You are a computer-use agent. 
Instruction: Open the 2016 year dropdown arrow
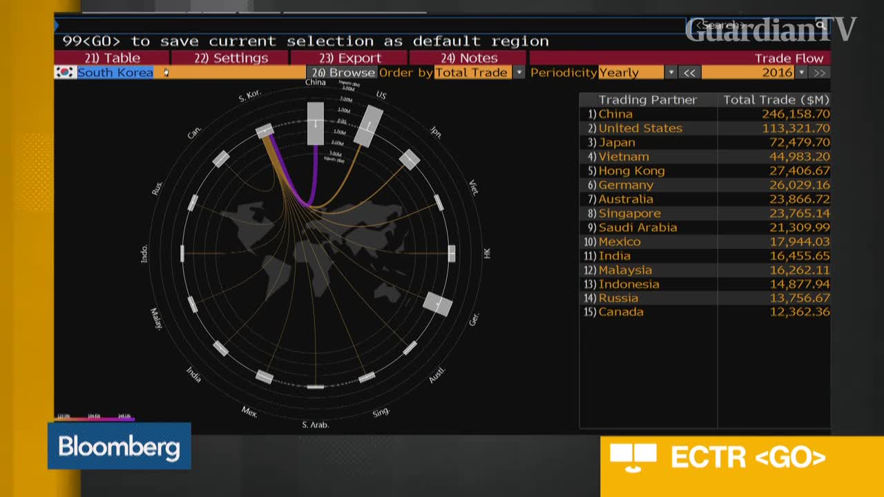(801, 72)
